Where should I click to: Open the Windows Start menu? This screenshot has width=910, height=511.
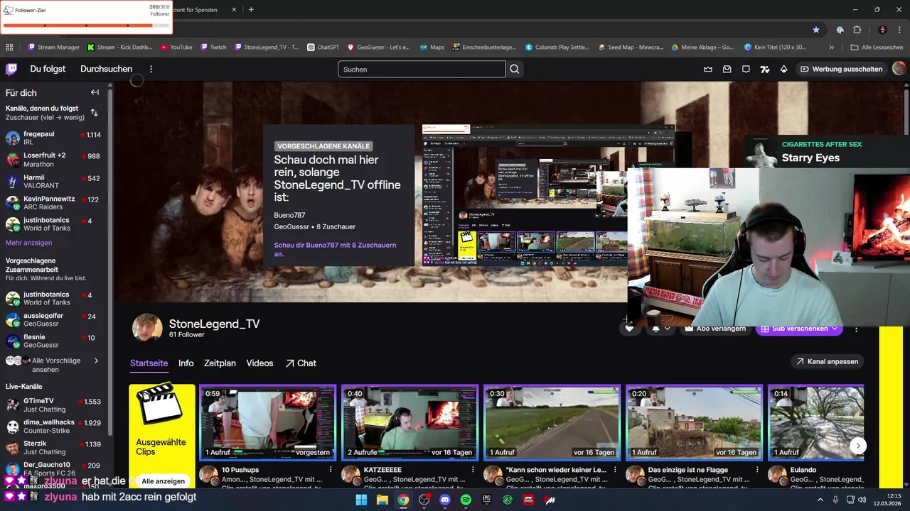[x=361, y=500]
